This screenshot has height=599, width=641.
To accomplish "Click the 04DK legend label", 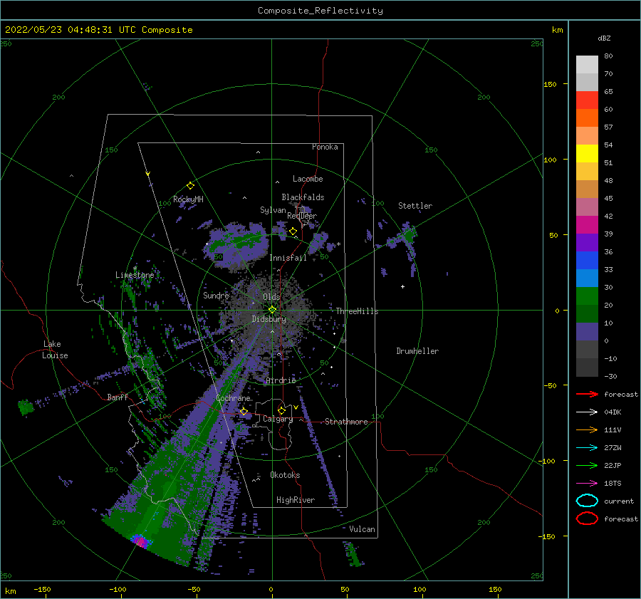I will [x=613, y=412].
